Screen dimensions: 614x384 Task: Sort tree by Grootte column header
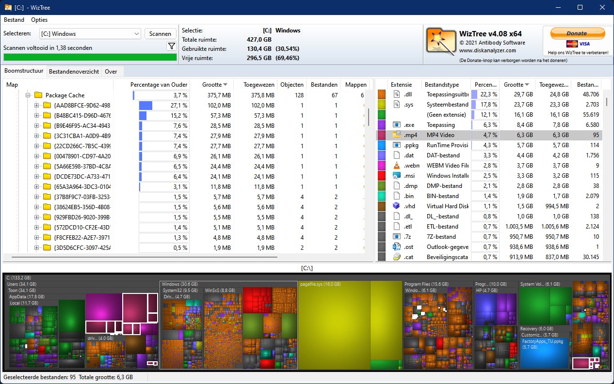click(x=212, y=85)
